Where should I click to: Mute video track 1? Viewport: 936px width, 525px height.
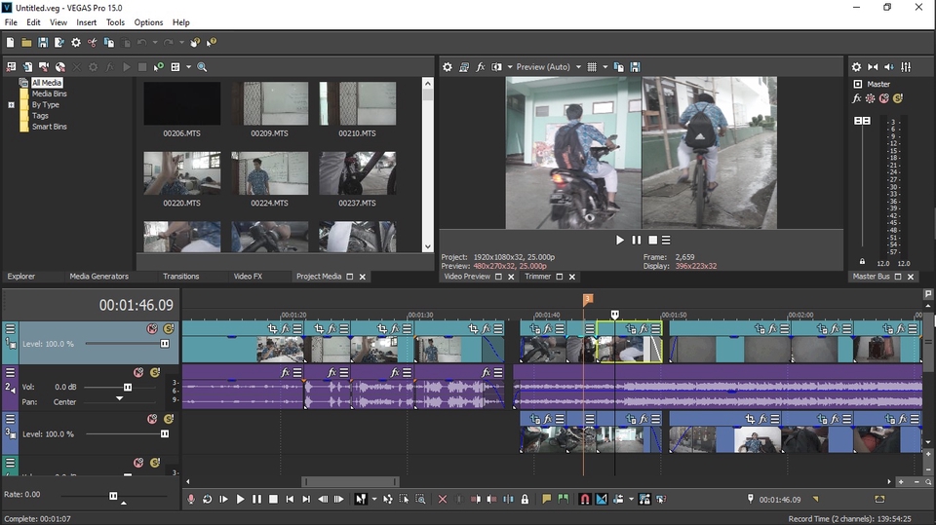152,328
